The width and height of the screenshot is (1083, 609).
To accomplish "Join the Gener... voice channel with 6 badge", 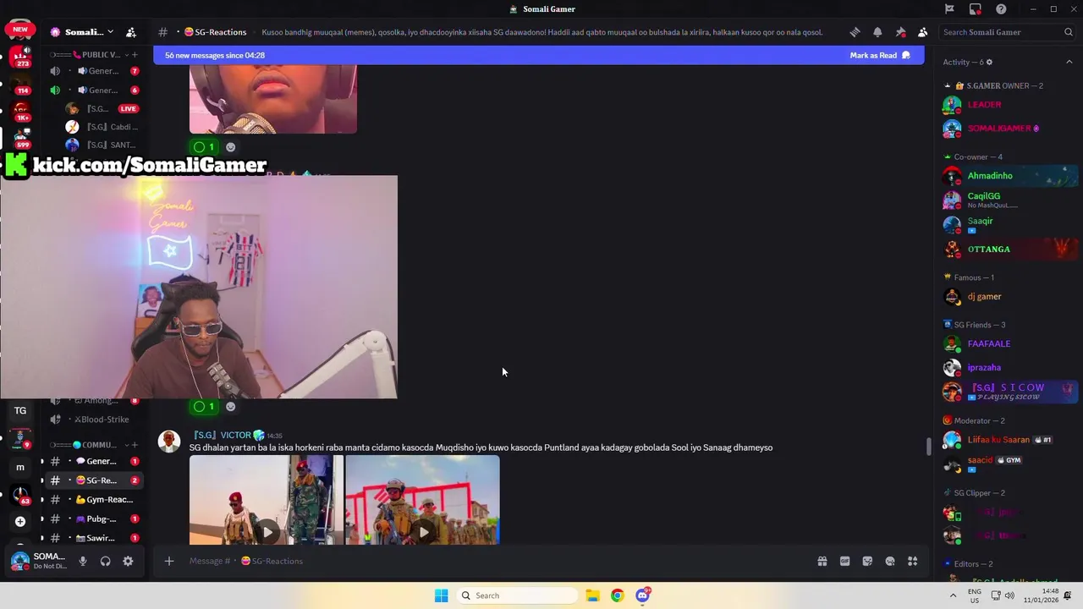I will tap(95, 91).
